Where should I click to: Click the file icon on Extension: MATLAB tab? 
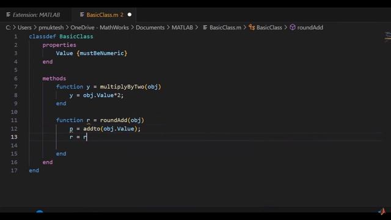pyautogui.click(x=8, y=15)
